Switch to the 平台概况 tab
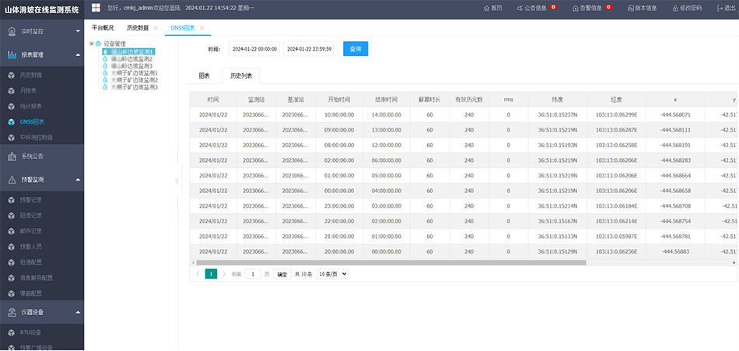The image size is (739, 351). pyautogui.click(x=103, y=28)
